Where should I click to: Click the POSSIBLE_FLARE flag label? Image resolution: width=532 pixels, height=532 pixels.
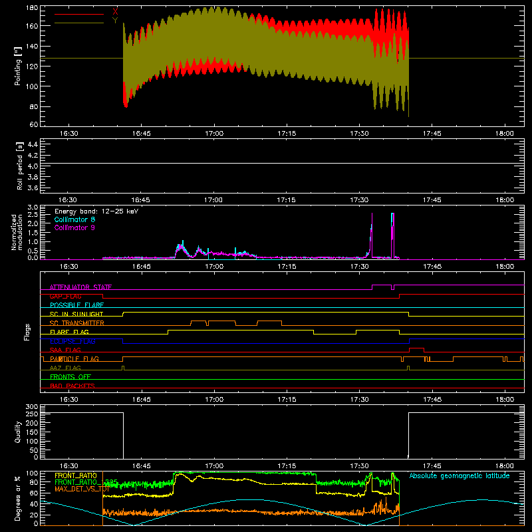pyautogui.click(x=76, y=305)
